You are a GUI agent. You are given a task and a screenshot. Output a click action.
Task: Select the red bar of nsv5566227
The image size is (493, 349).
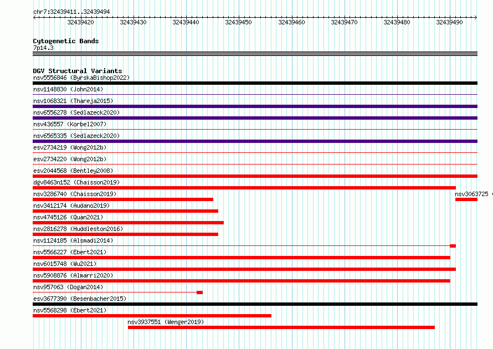tap(242, 258)
